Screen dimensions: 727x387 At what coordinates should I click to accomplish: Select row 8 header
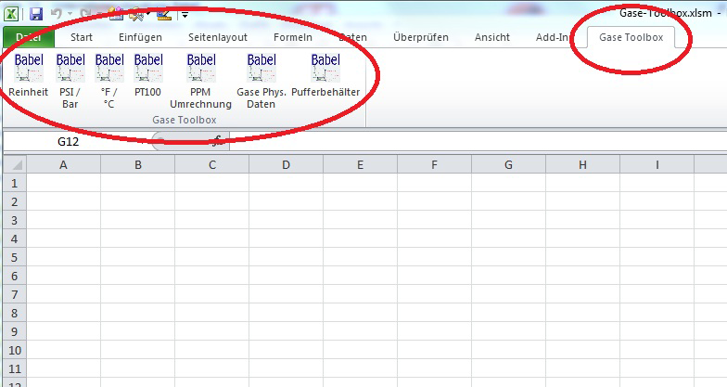tap(15, 313)
